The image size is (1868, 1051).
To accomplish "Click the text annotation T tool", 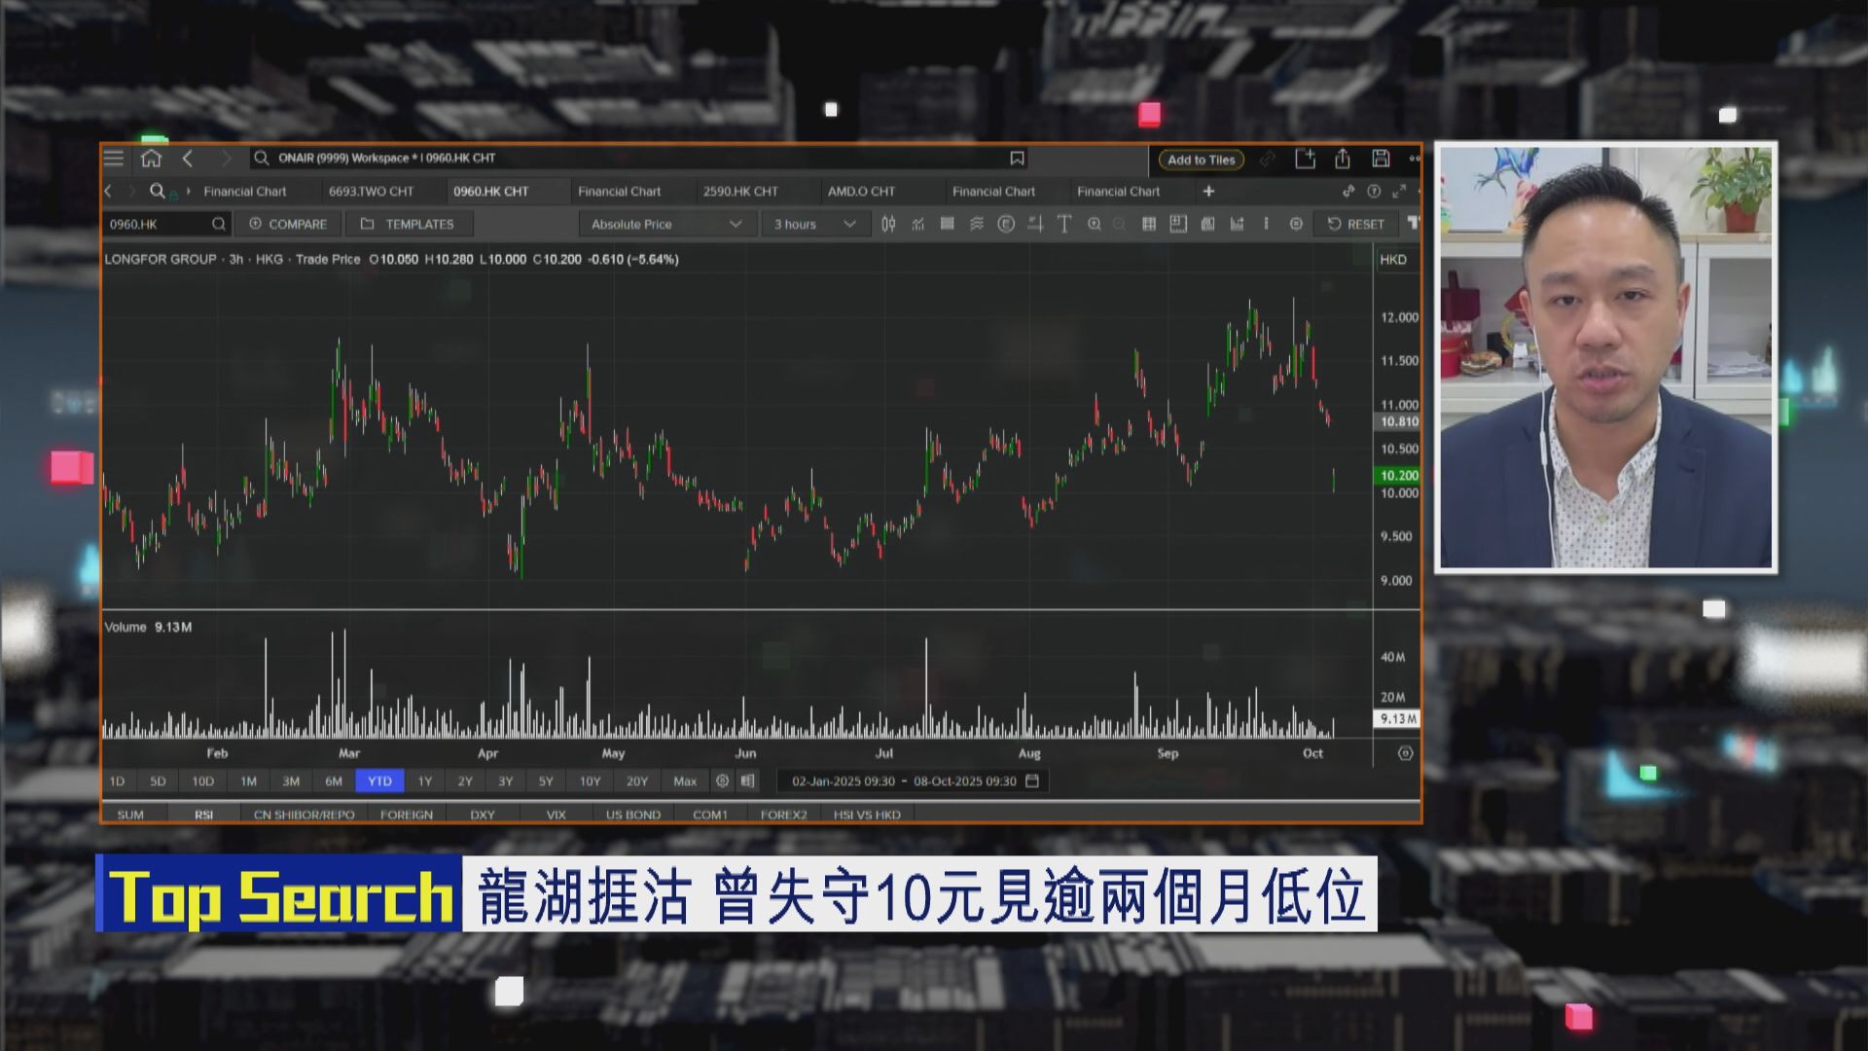I will click(1064, 224).
